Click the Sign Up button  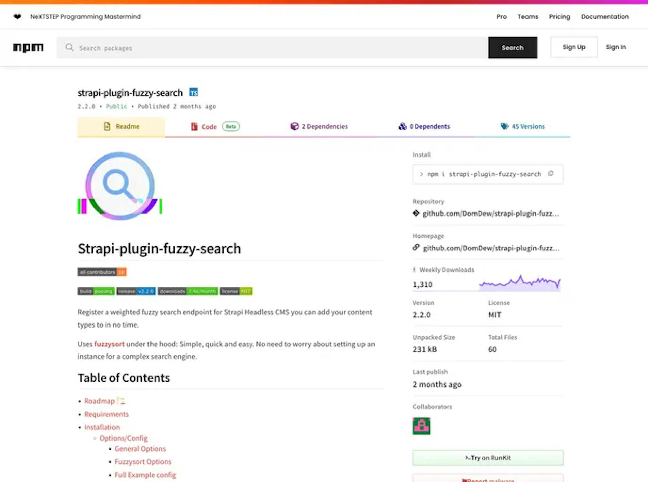click(x=574, y=47)
